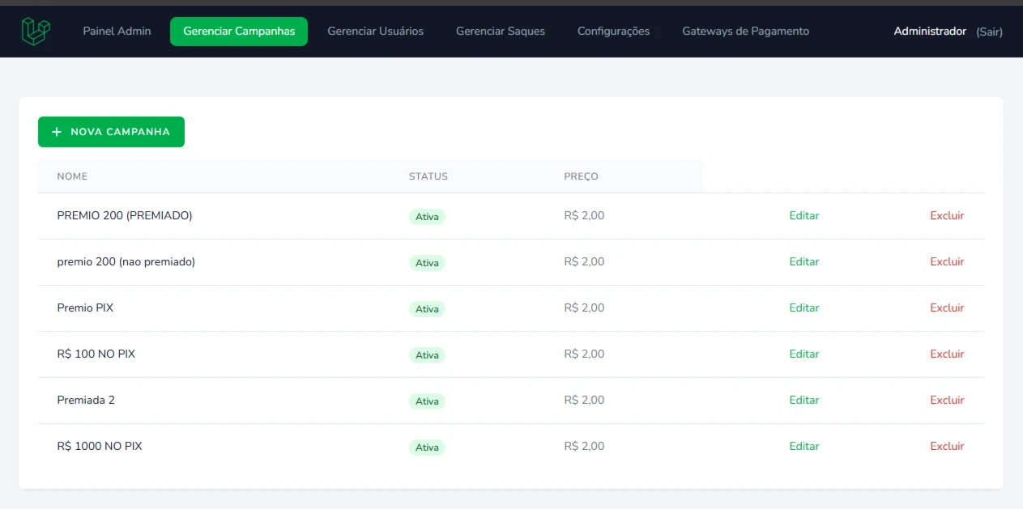Go to Configurações
The height and width of the screenshot is (509, 1023).
(x=612, y=31)
